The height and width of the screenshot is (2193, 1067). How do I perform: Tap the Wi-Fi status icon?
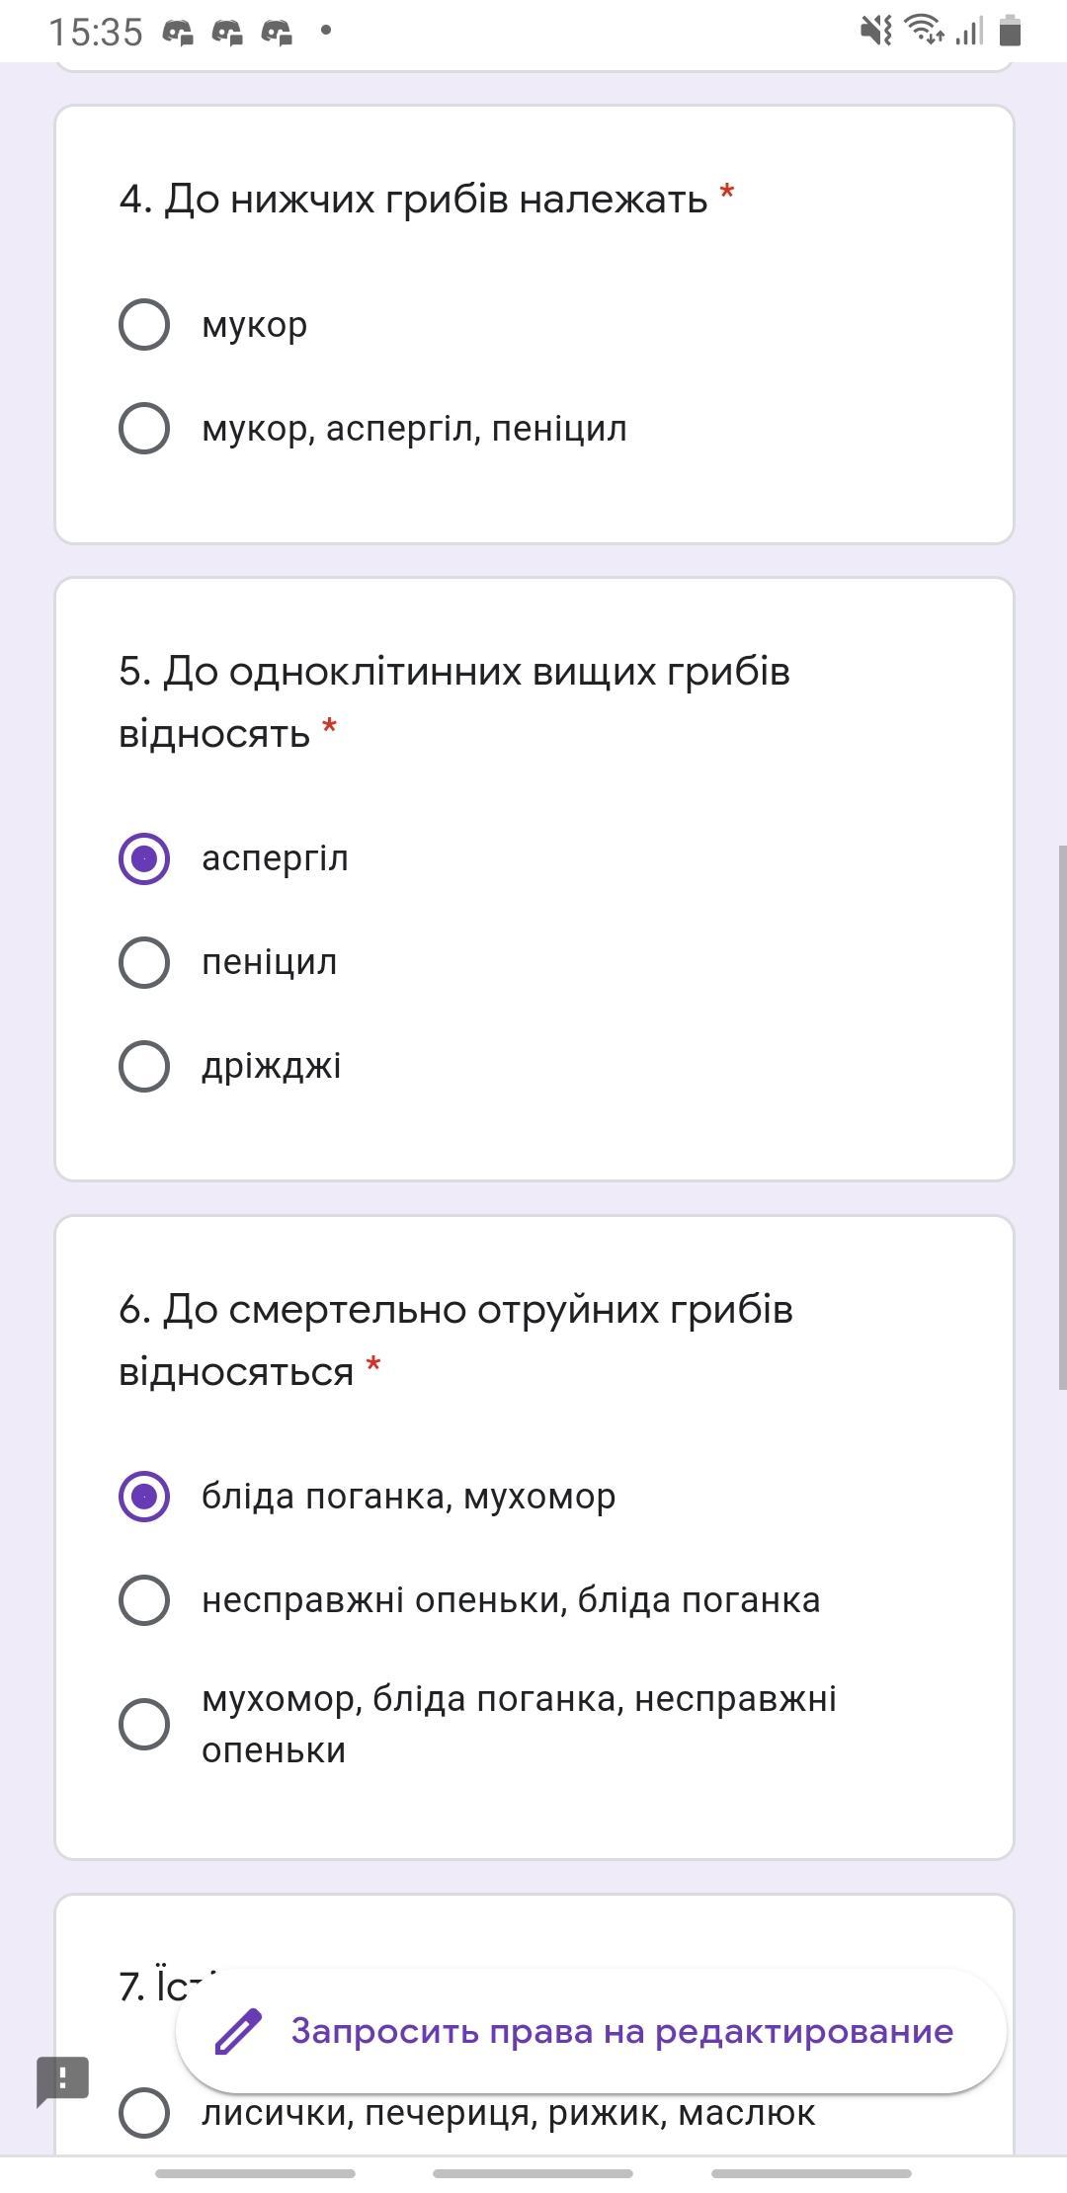[x=925, y=31]
